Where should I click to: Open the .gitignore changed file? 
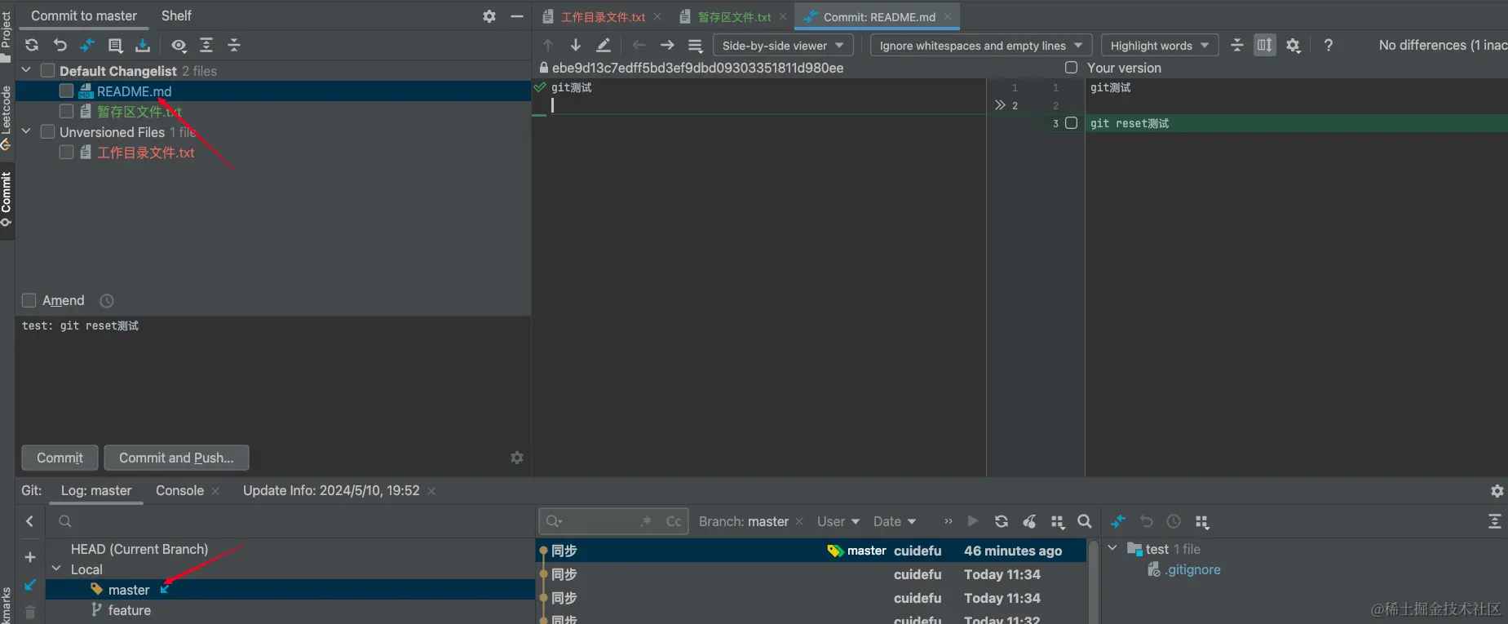pos(1192,570)
